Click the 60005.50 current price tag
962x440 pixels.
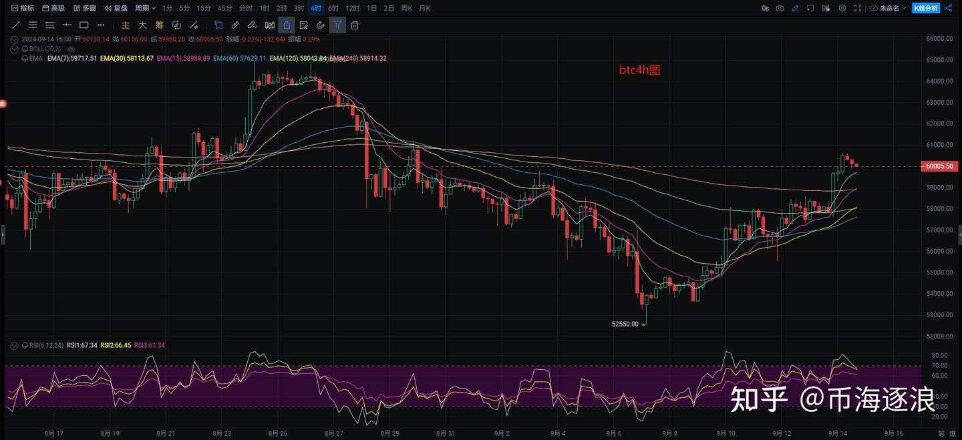point(939,166)
